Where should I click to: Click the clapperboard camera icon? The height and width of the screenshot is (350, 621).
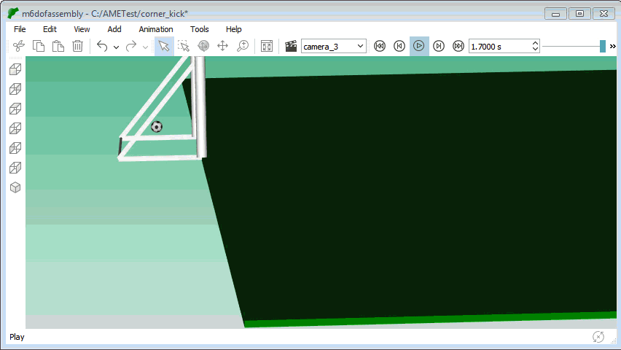(291, 46)
